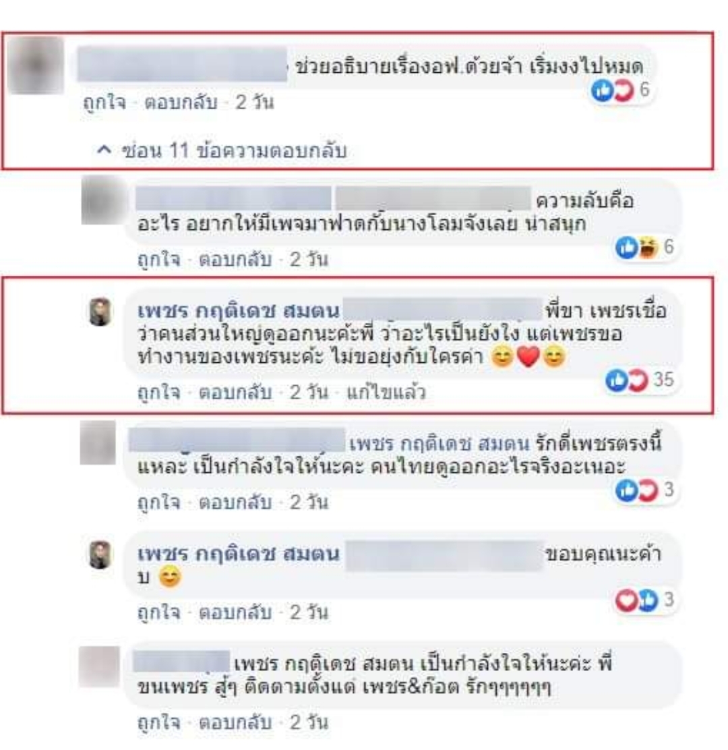Click เพชร's avatar on ขอบคุณนะค้าบ reply
Viewport: 728px width, 750px height.
pos(100,555)
